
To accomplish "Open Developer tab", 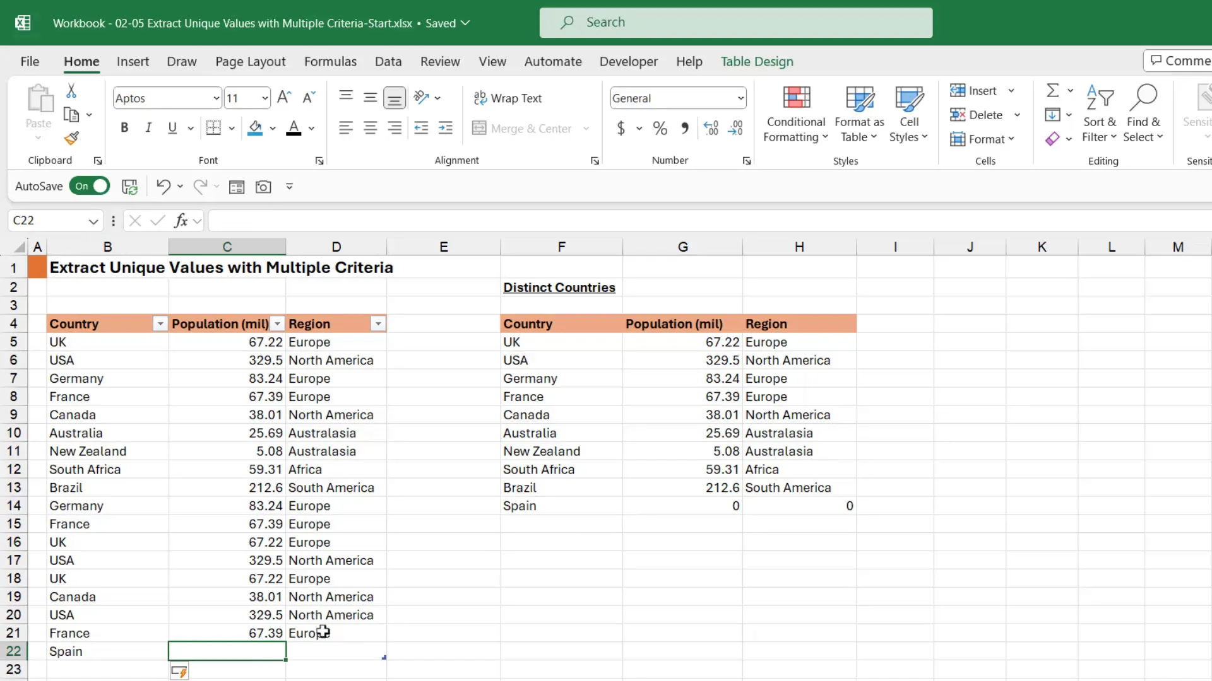I will [x=628, y=61].
